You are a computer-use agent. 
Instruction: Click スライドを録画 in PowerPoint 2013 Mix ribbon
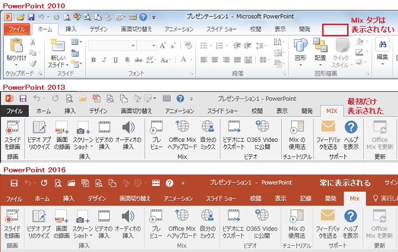click(x=12, y=135)
